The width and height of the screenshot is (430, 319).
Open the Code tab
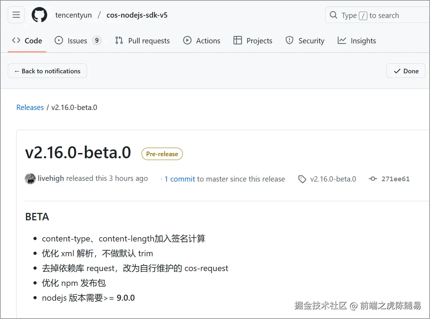(x=27, y=41)
